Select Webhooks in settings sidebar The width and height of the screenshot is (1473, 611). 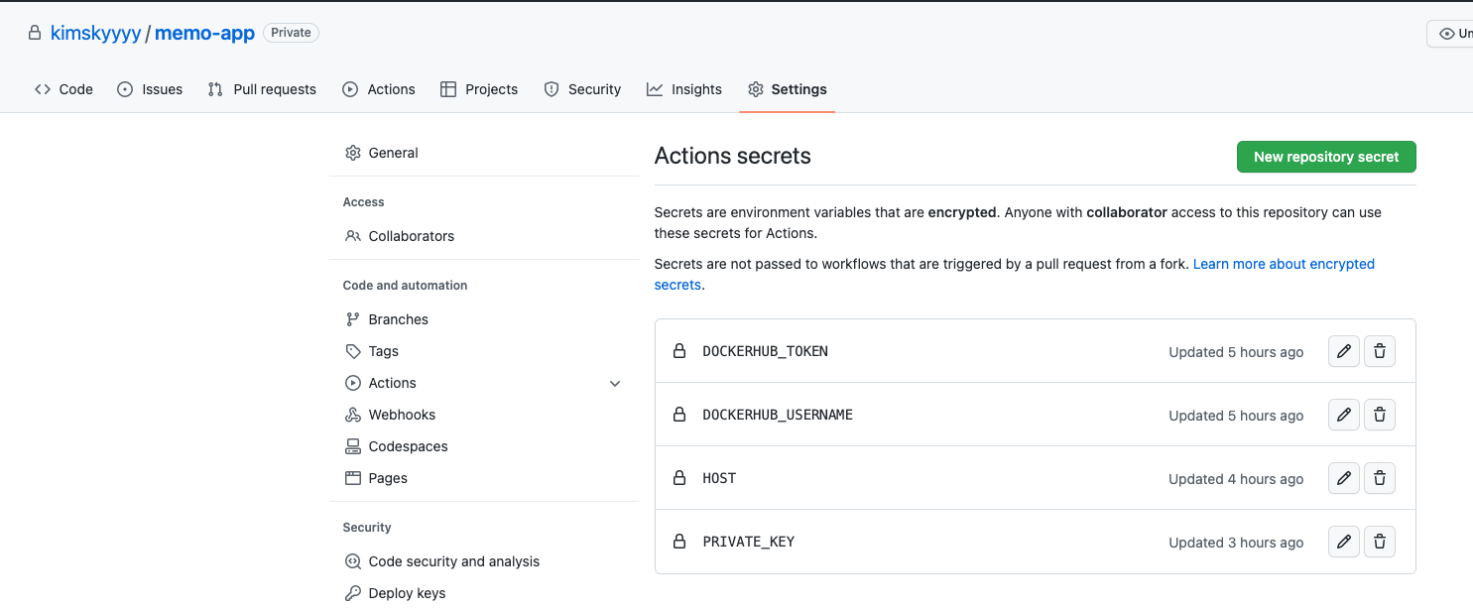402,415
